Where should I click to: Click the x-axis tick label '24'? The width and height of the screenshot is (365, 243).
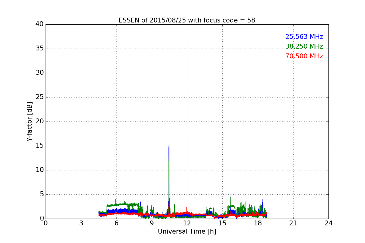pyautogui.click(x=328, y=223)
